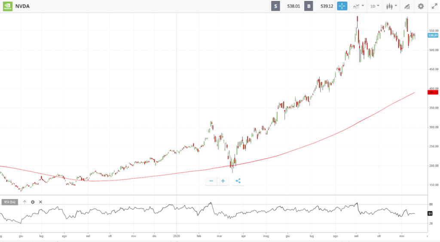
Task: Click the blue 538.01 price tag
Action: [433, 35]
